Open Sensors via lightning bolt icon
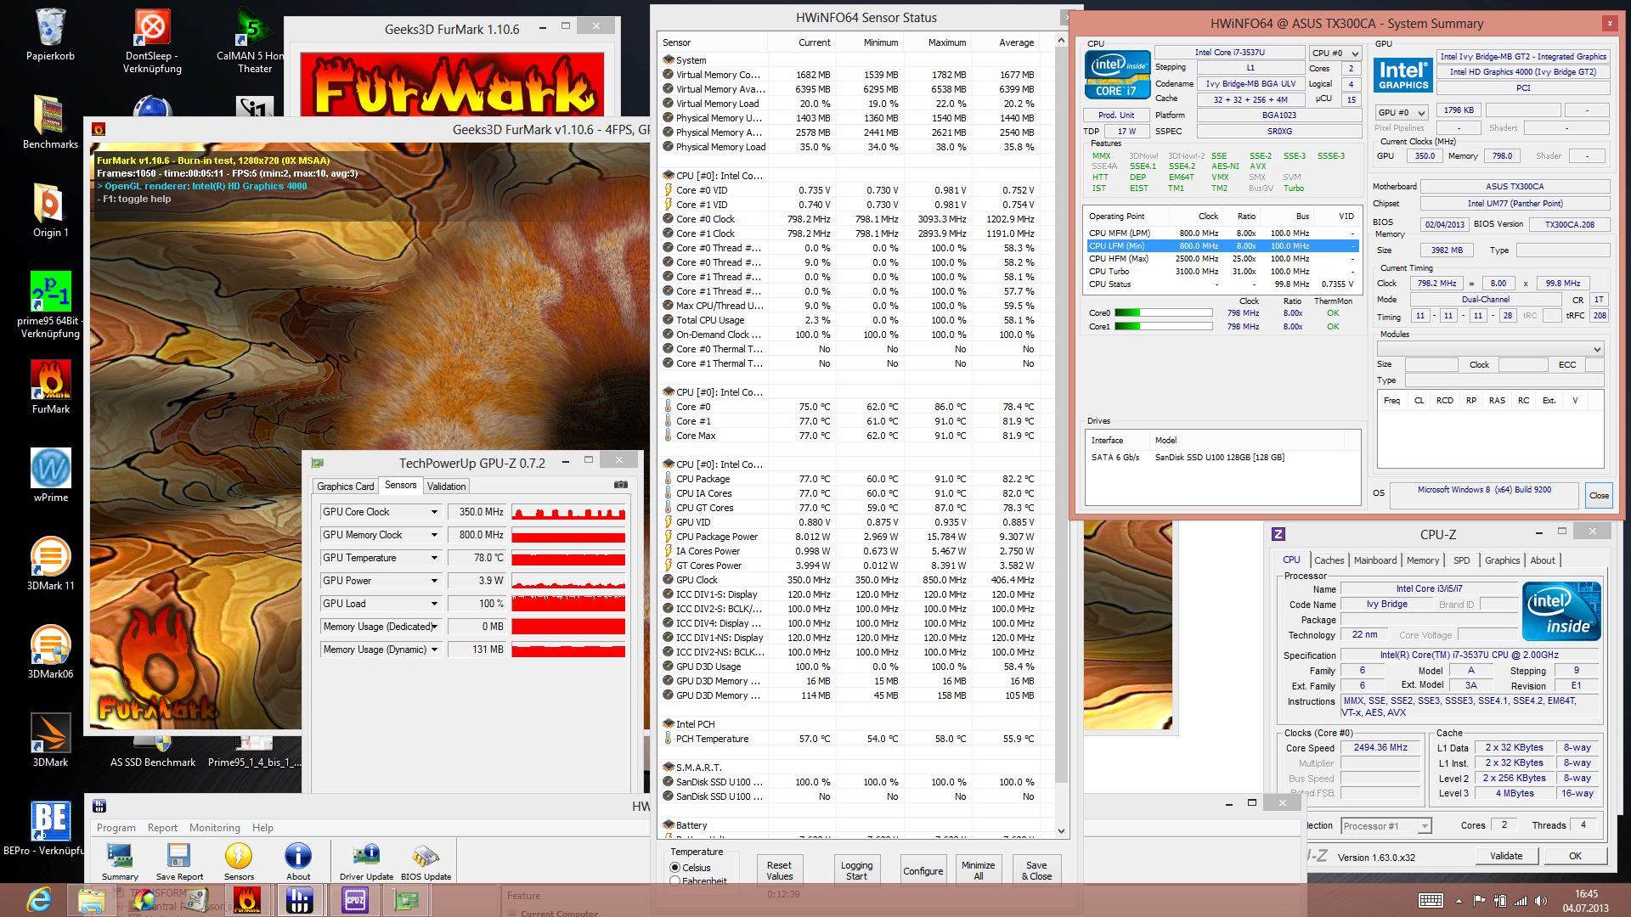Image resolution: width=1631 pixels, height=917 pixels. click(239, 856)
